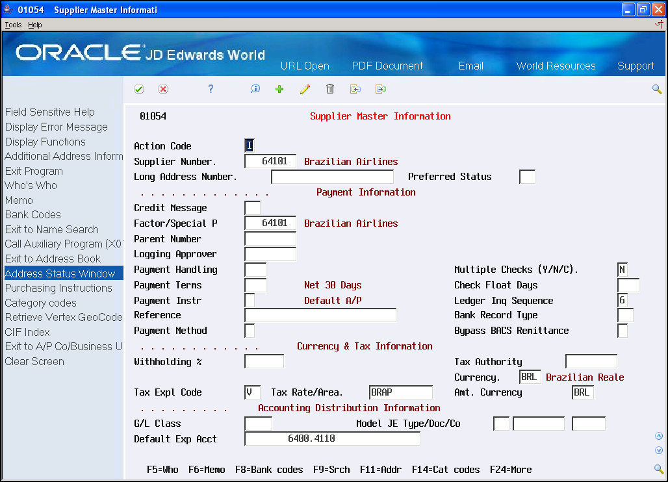This screenshot has width=668, height=482.
Task: Click the red logo icon beside menu bar
Action: click(659, 25)
